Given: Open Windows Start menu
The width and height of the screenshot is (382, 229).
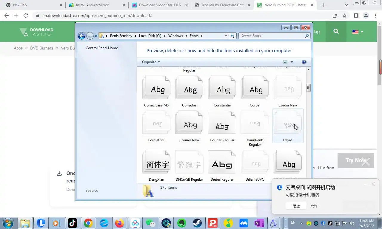Looking at the screenshot, I should pyautogui.click(x=7, y=223).
